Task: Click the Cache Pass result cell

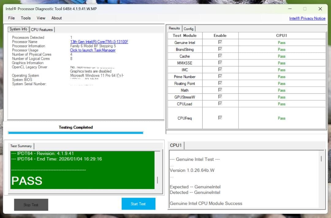Action: [282, 56]
